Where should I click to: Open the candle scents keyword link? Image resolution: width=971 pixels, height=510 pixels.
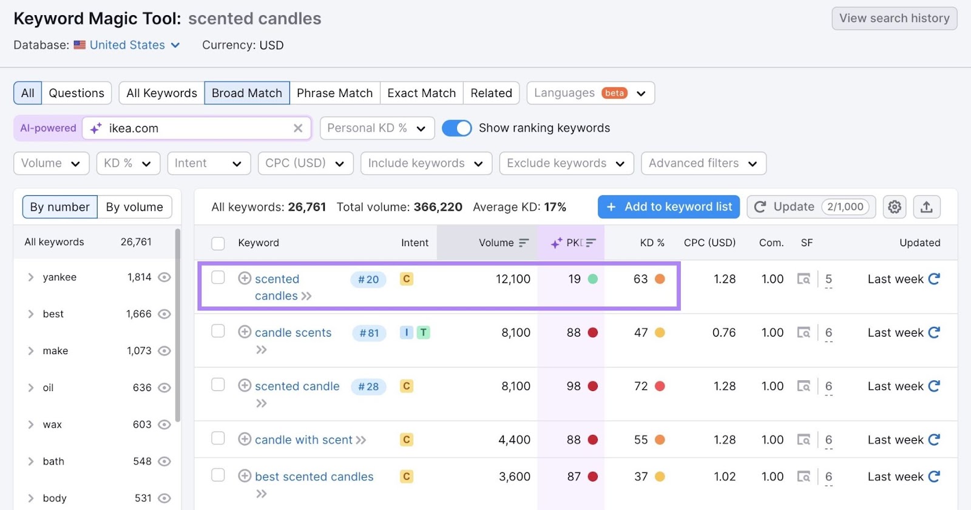293,332
